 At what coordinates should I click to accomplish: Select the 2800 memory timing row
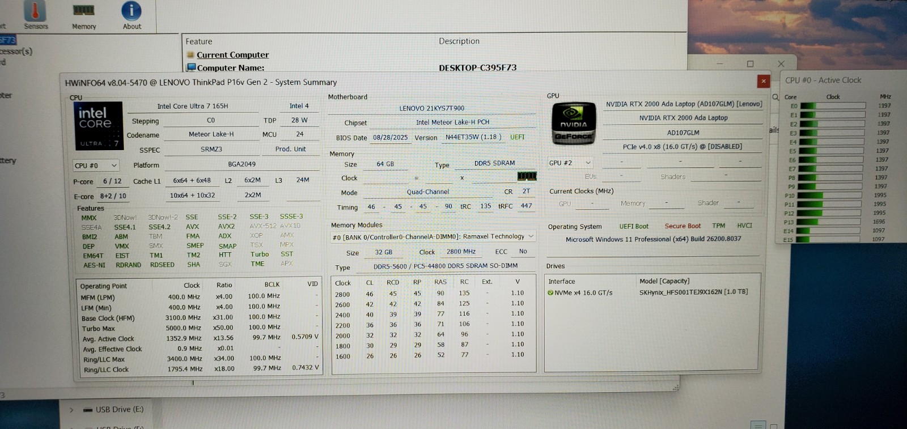coord(432,294)
